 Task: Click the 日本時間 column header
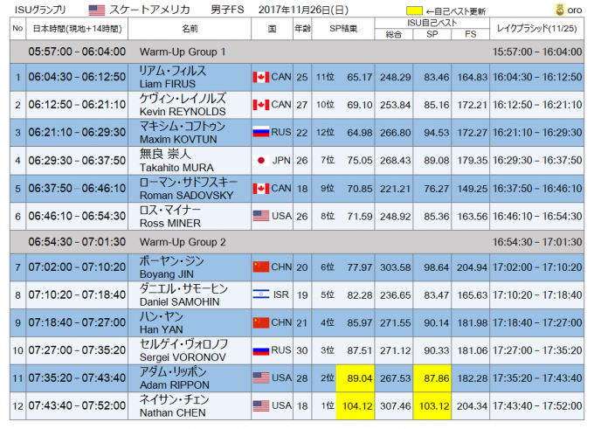[77, 29]
